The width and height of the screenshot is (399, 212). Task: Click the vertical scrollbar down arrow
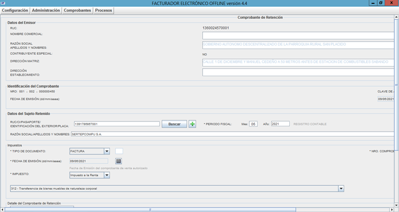click(x=396, y=205)
